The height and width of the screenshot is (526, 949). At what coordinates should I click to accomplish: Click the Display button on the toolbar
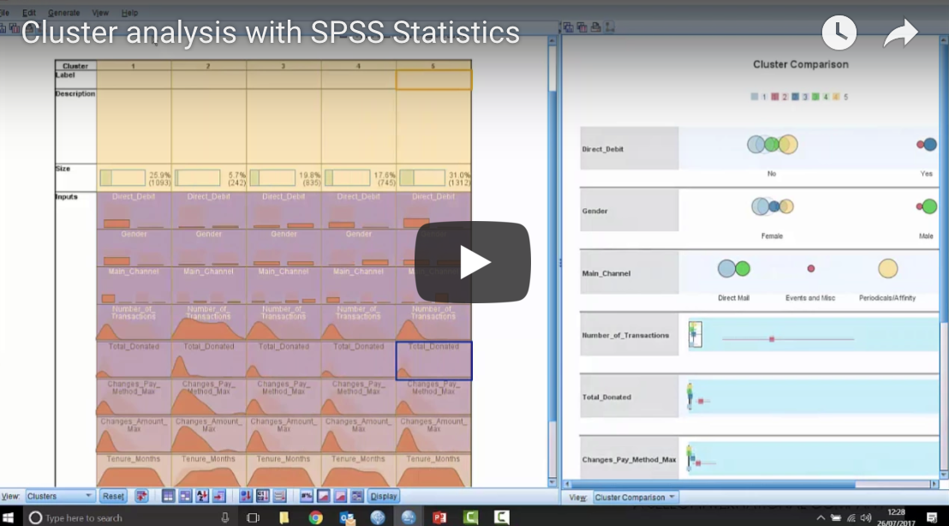[x=382, y=495]
